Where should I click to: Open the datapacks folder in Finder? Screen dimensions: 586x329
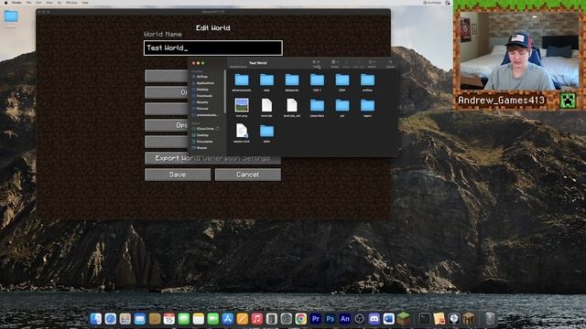click(292, 80)
